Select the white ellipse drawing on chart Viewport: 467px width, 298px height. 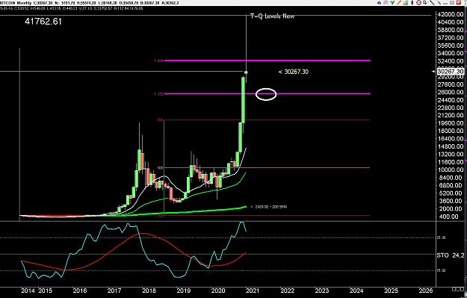pyautogui.click(x=266, y=94)
